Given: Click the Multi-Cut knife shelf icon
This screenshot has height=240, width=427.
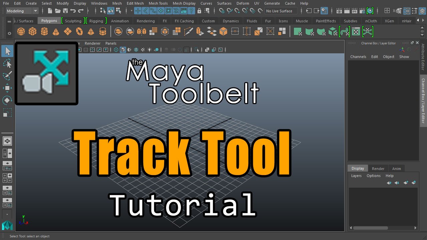Looking at the screenshot, I should pyautogui.click(x=188, y=32).
